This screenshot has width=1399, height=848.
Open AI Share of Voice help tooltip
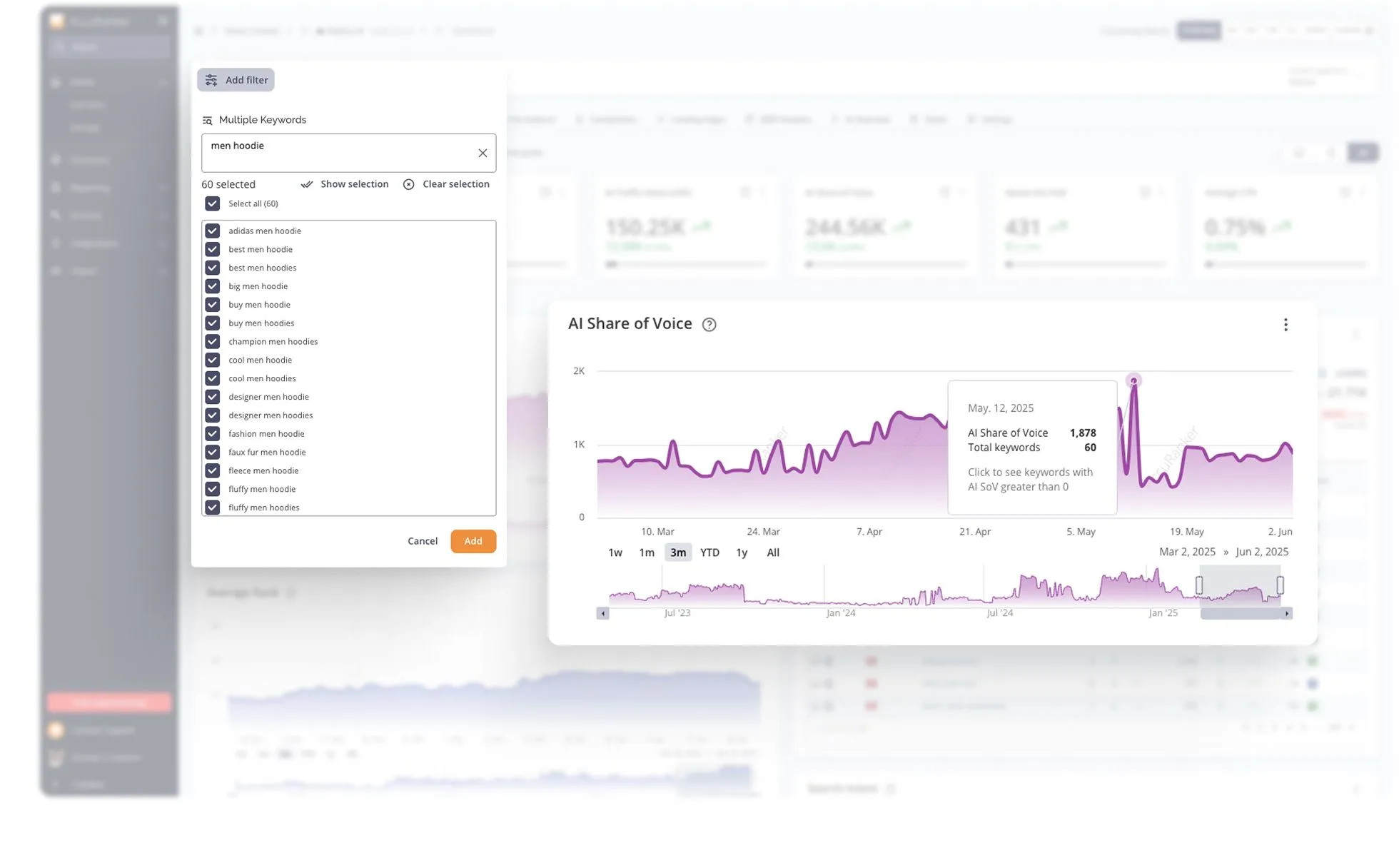coord(709,325)
